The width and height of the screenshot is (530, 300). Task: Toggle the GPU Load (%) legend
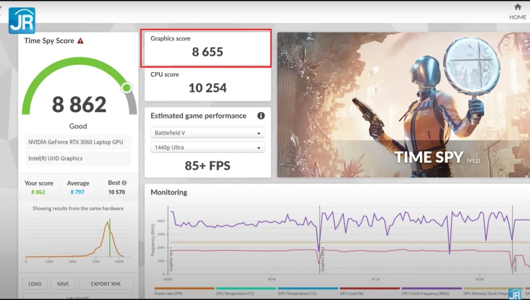pyautogui.click(x=358, y=293)
